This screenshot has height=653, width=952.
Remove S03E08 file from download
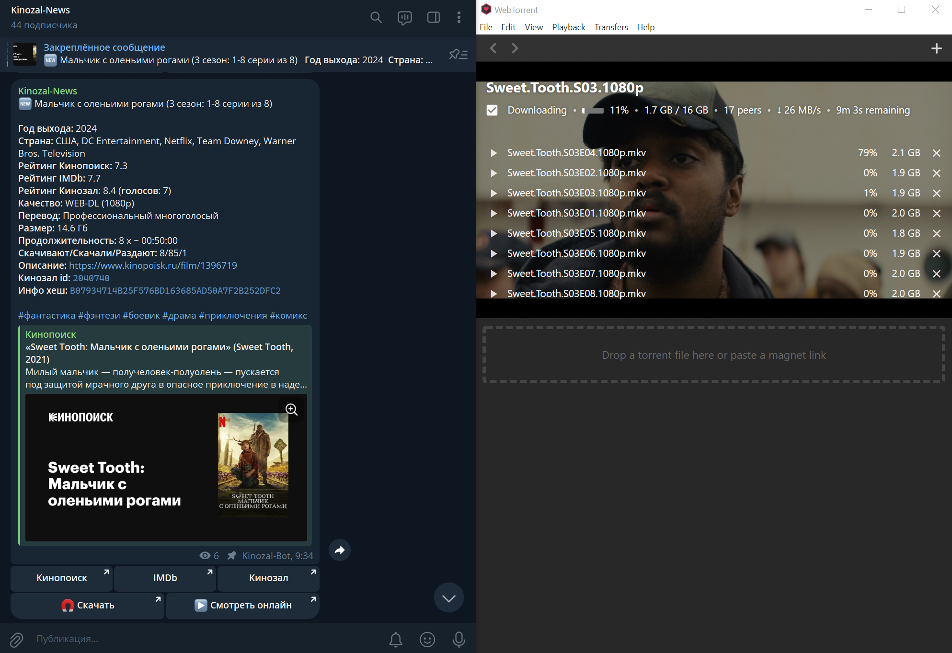pos(937,294)
